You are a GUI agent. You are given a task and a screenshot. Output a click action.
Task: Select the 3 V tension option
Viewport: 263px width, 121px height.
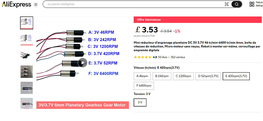pos(140,102)
